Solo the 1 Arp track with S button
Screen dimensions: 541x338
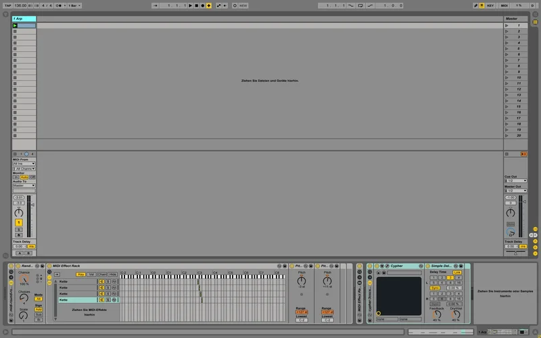click(19, 230)
